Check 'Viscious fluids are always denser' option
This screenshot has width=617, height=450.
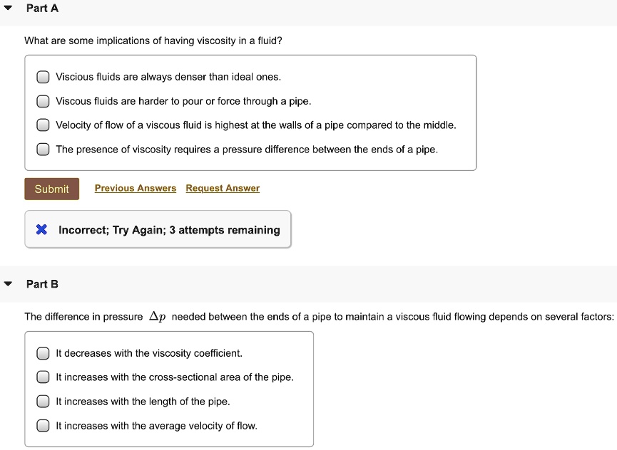pos(43,77)
